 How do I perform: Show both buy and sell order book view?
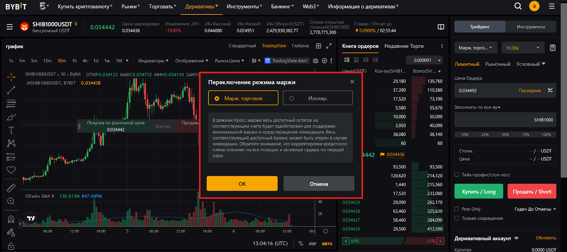point(347,60)
